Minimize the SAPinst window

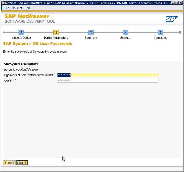tap(173, 3)
